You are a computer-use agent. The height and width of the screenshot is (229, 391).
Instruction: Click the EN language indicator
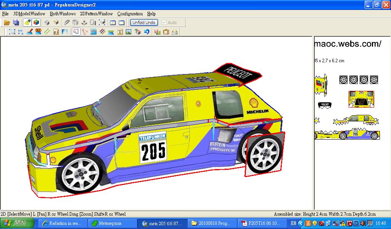[294, 223]
